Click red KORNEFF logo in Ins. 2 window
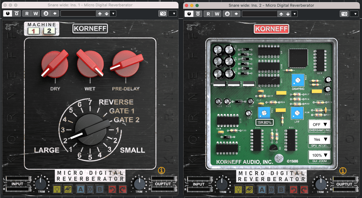Viewport: 362px width, 198px height. pos(271,29)
